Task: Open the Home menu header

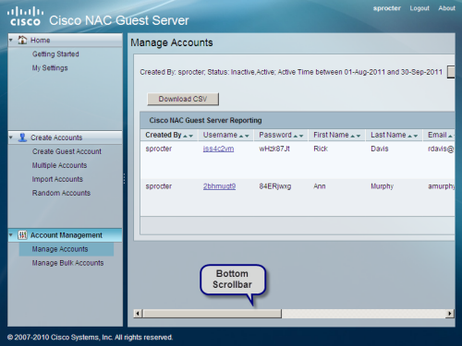Action: click(65, 40)
